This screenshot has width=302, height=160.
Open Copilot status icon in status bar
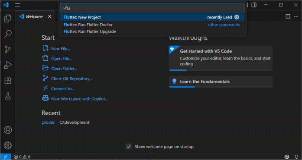[x=286, y=157]
